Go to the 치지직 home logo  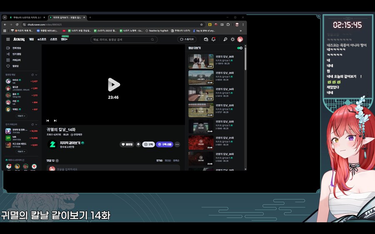click(x=19, y=39)
